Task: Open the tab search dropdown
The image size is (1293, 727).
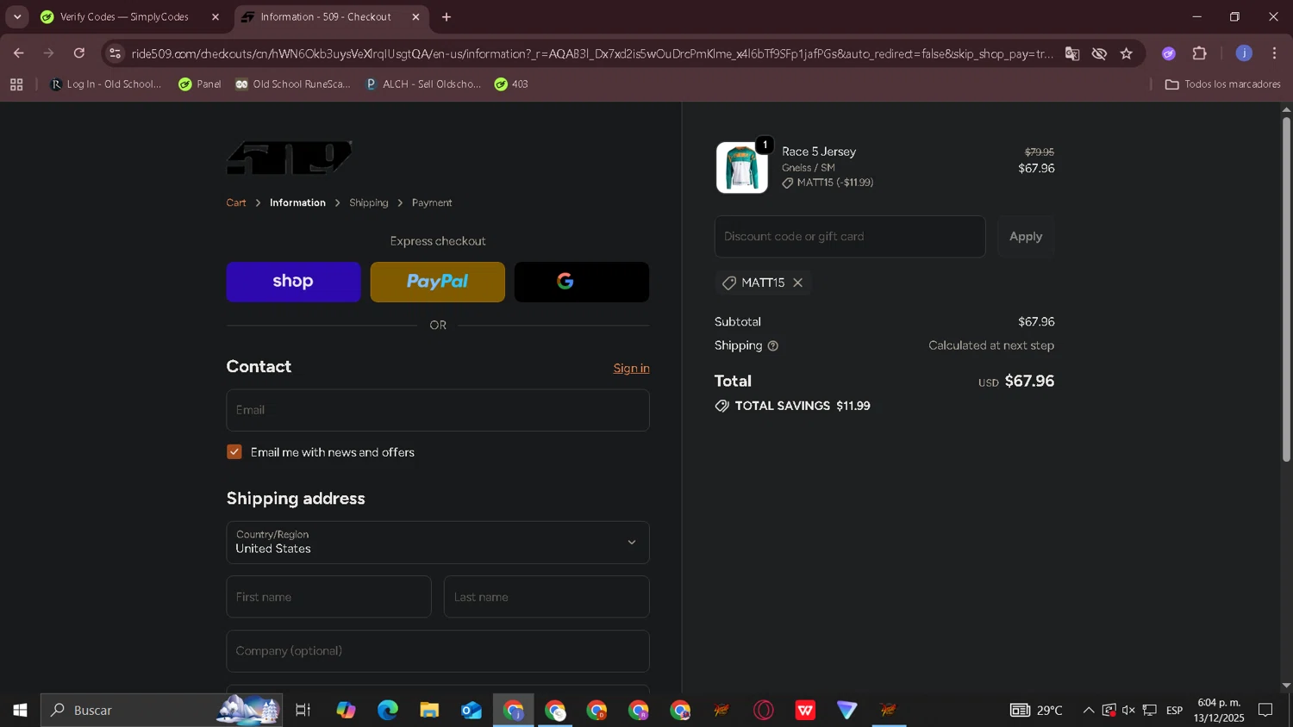Action: tap(17, 17)
